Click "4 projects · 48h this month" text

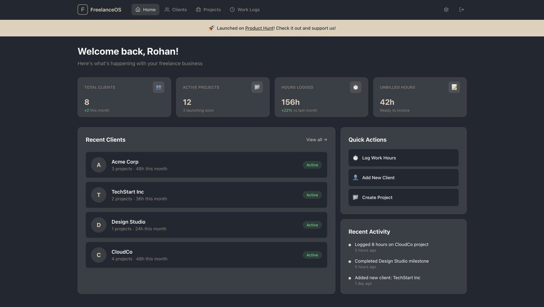140,259
